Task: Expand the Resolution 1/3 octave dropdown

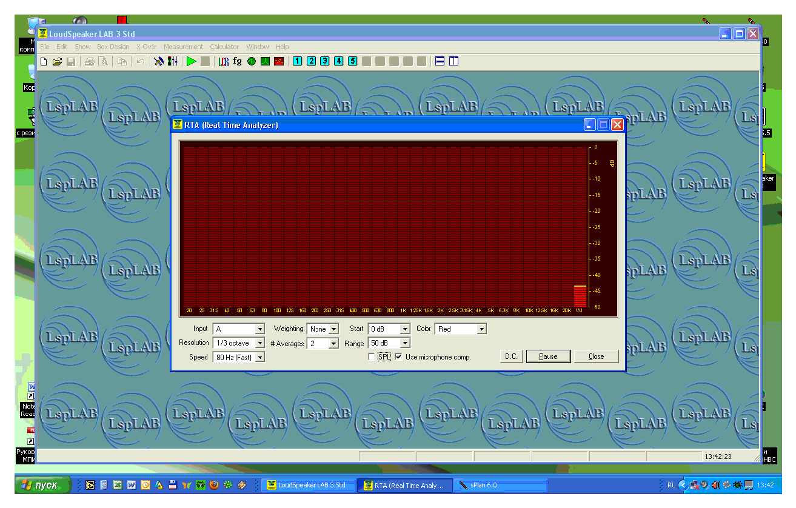Action: (x=260, y=343)
